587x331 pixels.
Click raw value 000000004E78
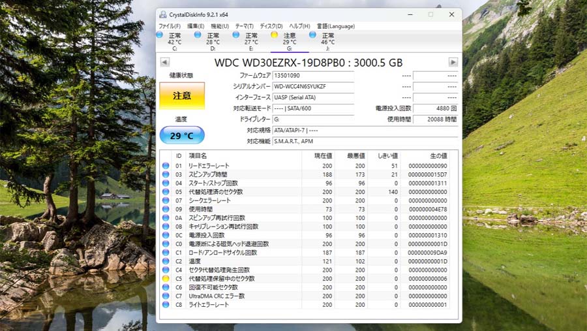tap(428, 209)
